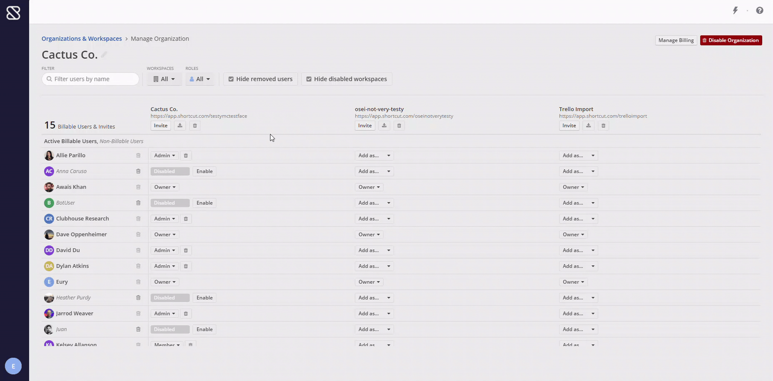Download osei-not-very-testy workspace users

tap(384, 125)
